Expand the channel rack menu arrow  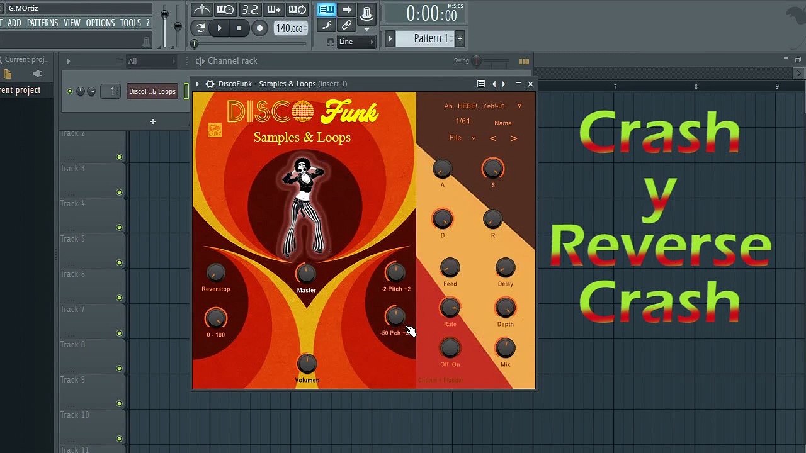pos(69,61)
